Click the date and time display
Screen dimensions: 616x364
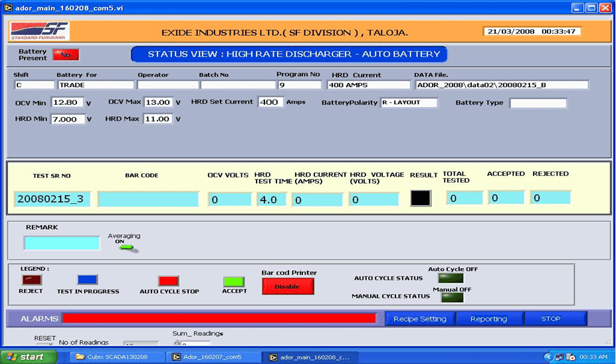click(x=532, y=31)
